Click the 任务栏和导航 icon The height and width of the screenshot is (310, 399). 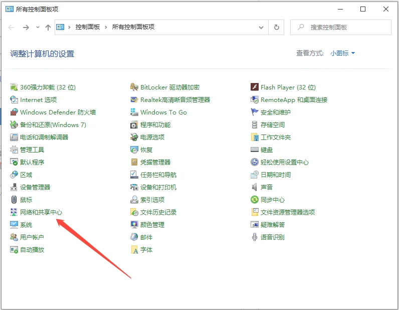134,174
